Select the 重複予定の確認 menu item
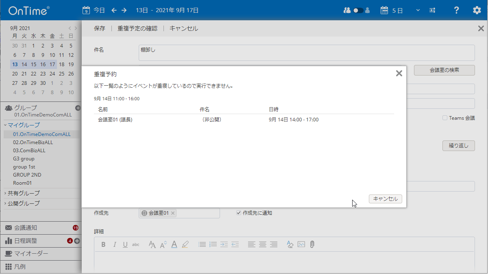 click(x=138, y=28)
